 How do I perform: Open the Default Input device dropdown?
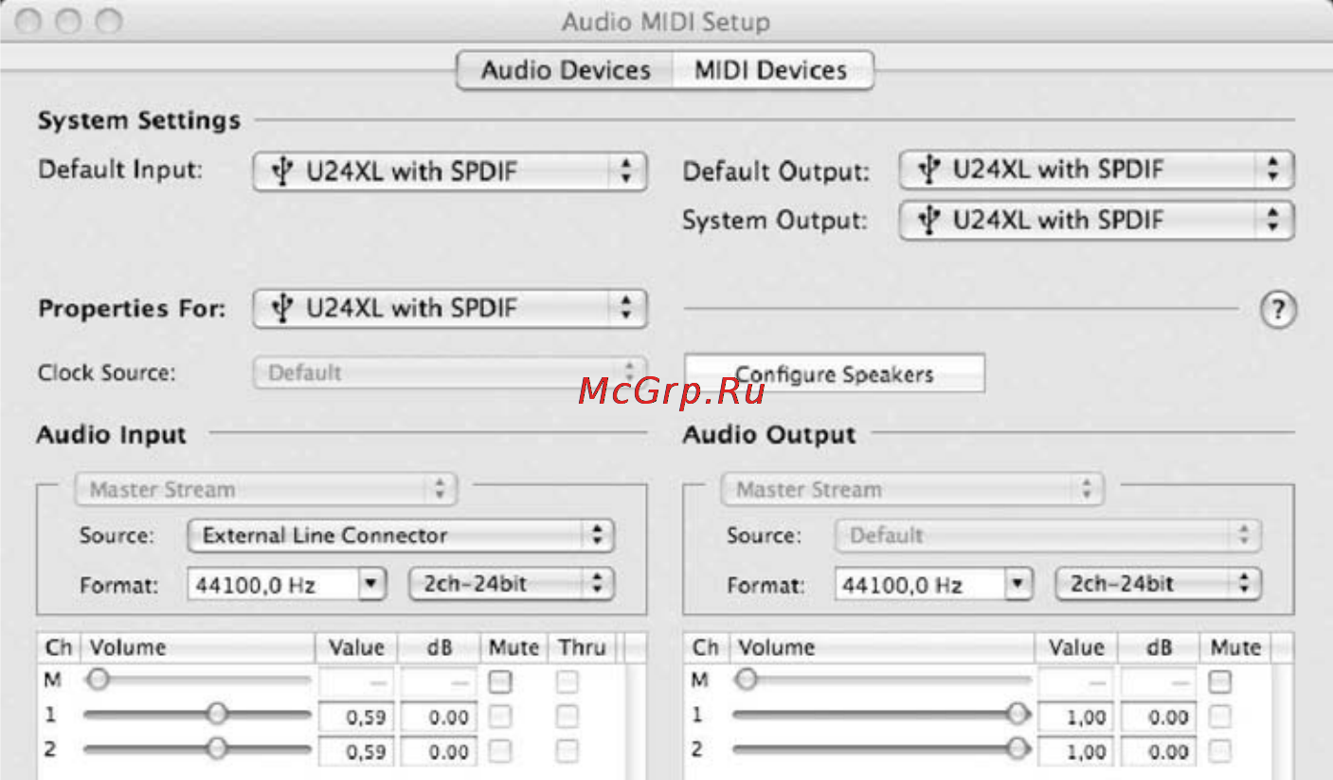(x=450, y=172)
